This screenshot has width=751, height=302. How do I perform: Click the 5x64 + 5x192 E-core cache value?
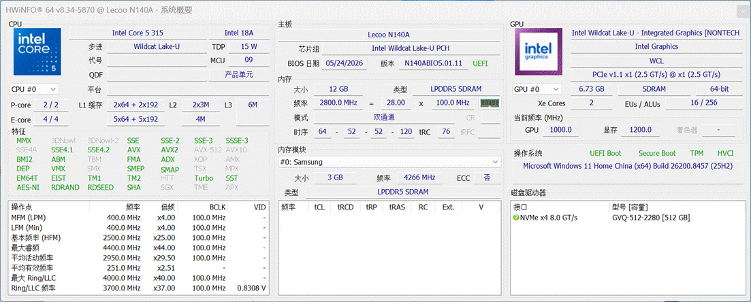[135, 119]
